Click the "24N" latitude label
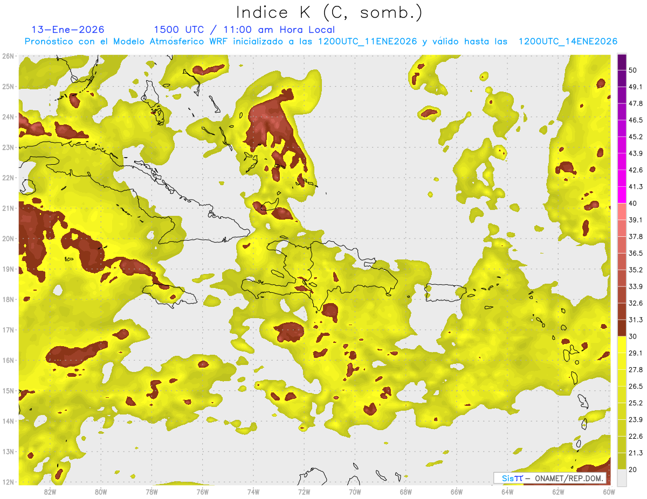Viewport: 647px width, 499px height. (x=8, y=117)
